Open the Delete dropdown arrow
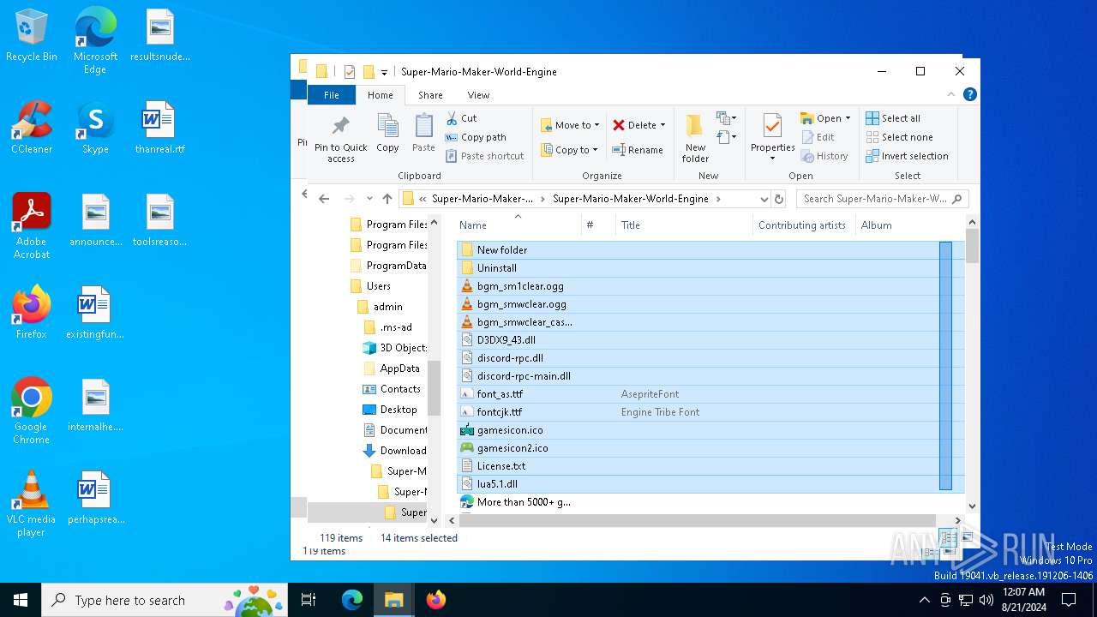Viewport: 1097px width, 617px height. (662, 125)
